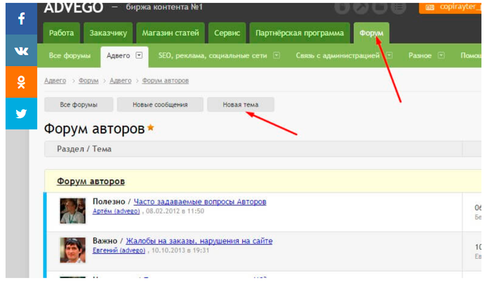Expand the Связь с администрацией dropdown
The height and width of the screenshot is (293, 497).
point(389,55)
